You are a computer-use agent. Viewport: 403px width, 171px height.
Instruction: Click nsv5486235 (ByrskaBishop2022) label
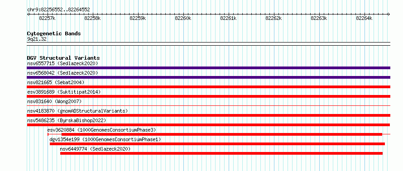67,120
